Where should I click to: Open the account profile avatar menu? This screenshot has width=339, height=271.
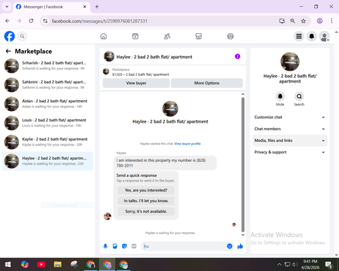tap(324, 36)
